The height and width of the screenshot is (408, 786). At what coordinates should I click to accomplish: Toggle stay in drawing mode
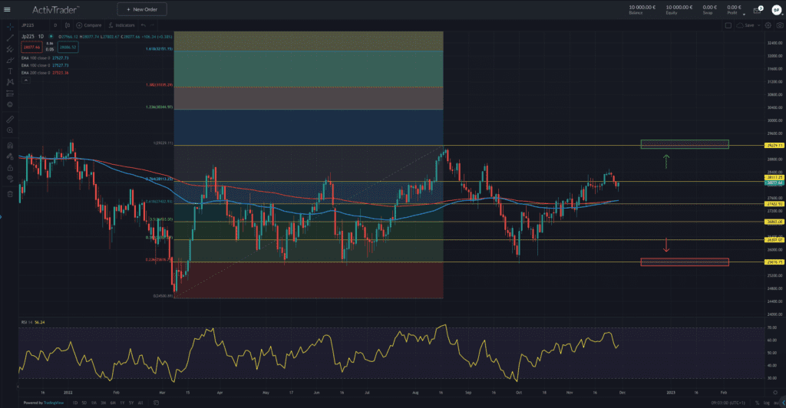coord(10,156)
